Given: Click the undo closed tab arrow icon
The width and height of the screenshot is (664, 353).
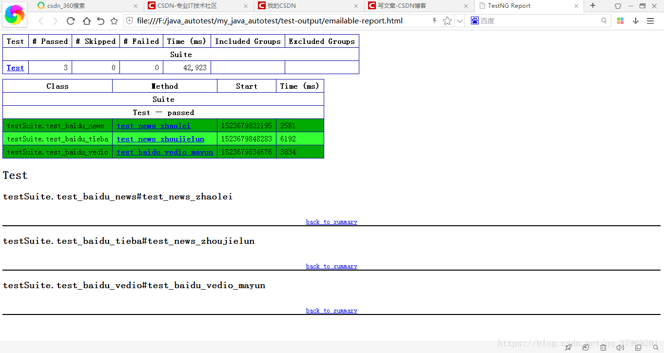Looking at the screenshot, I should pos(100,21).
